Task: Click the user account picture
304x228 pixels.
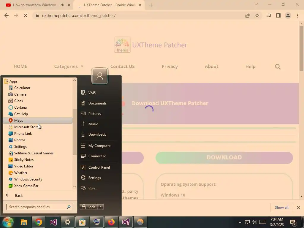Action: (100, 76)
